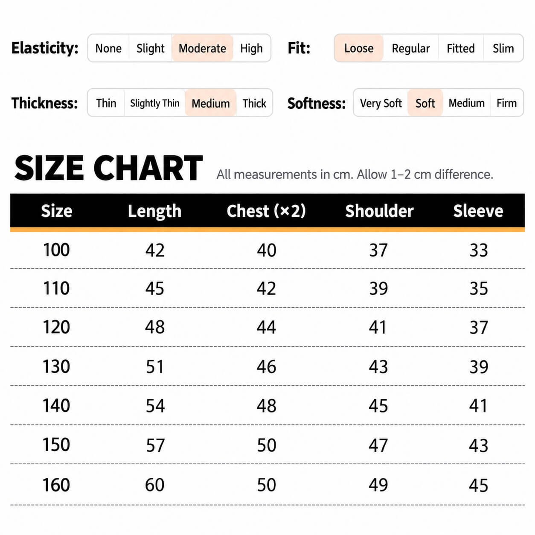Screen dimensions: 535x535
Task: Select Very Soft softness option
Action: click(x=381, y=103)
